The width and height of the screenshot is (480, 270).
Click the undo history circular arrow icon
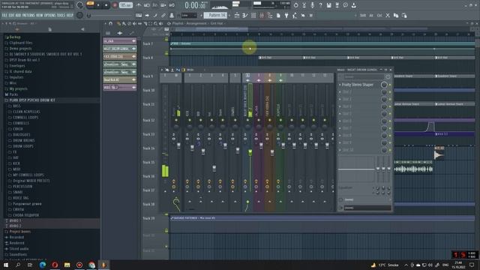point(295,5)
